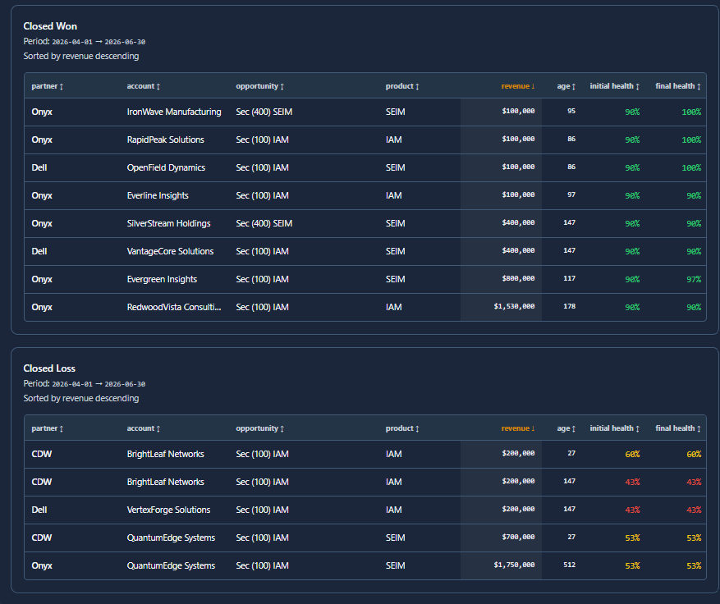Sort Closed Won table by account column
This screenshot has height=604, width=720.
(x=144, y=86)
